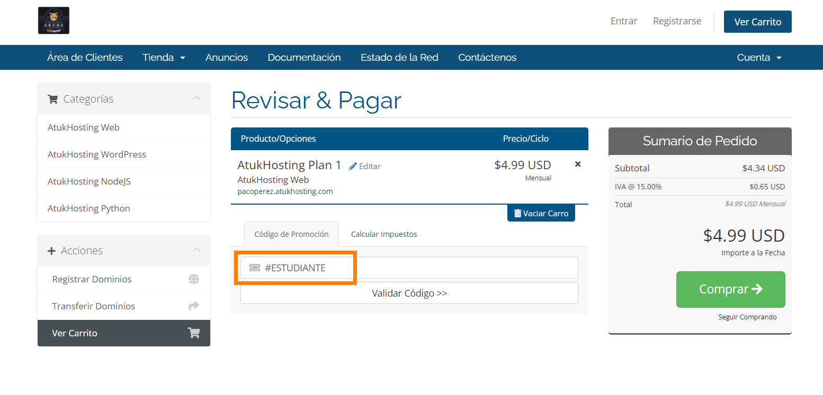823x395 pixels.
Task: Go to the Estado de la Red page
Action: click(x=399, y=58)
